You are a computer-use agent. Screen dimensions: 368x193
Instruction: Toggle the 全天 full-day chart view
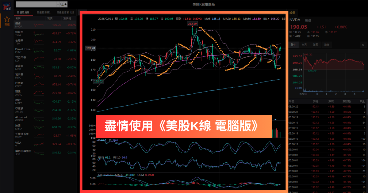coord(304,45)
